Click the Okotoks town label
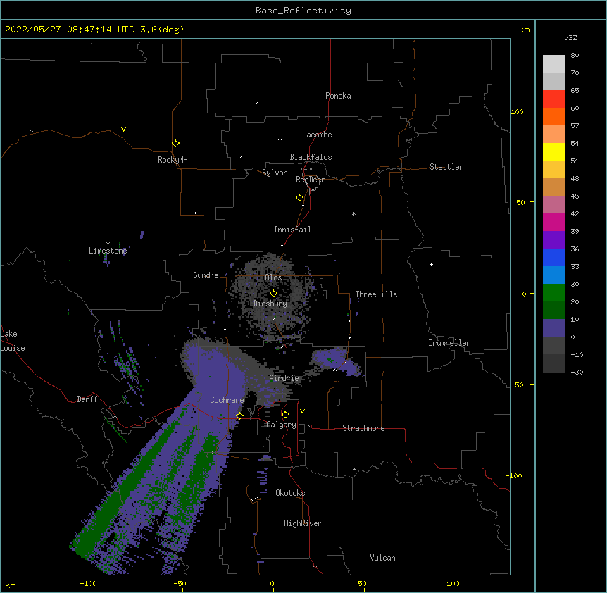607x593 pixels. [x=290, y=493]
